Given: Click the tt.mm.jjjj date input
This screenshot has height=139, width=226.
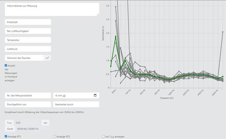Looking at the screenshot, I should (73, 95).
